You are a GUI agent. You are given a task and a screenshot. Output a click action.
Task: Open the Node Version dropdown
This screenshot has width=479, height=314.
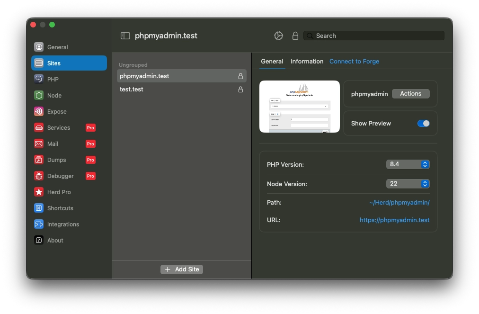[x=408, y=184]
